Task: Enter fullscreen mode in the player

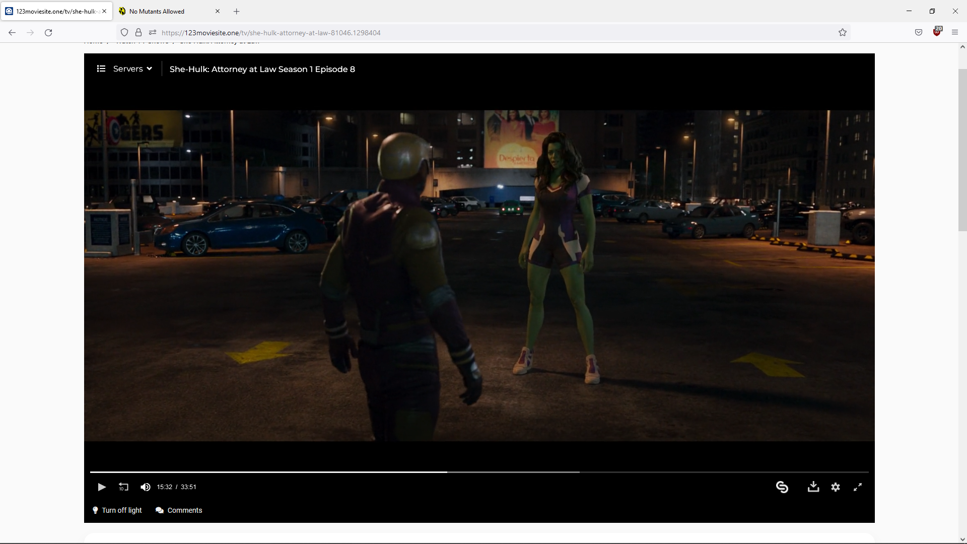Action: coord(858,487)
